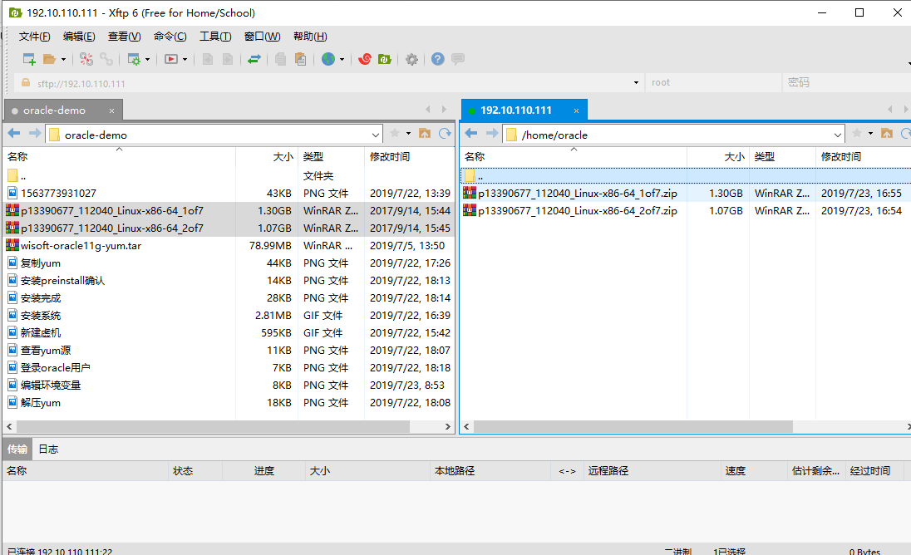Switch to the 日志 tab in the bottom panel

tap(48, 449)
